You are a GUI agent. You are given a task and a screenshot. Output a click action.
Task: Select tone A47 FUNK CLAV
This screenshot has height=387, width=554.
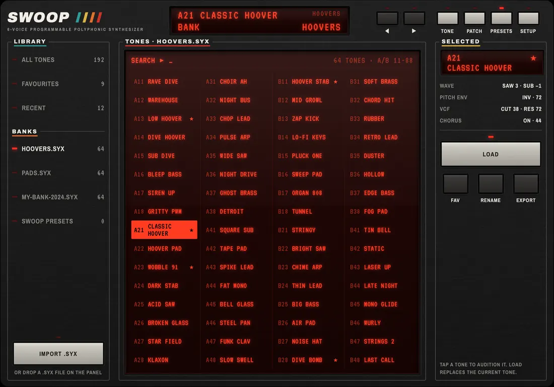236,342
